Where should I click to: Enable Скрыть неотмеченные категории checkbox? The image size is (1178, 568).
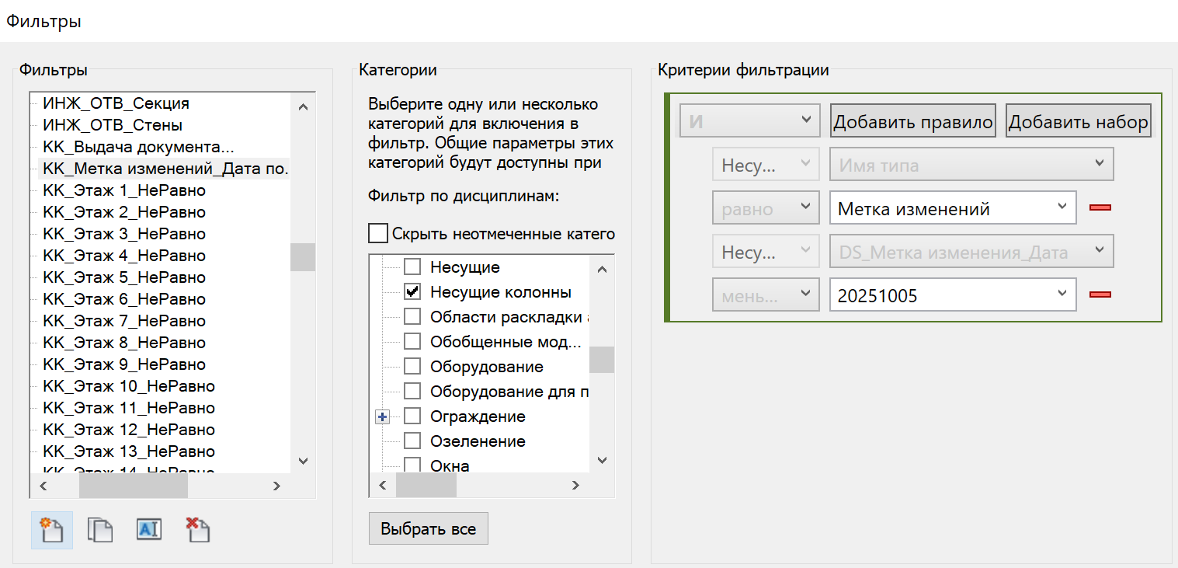click(x=377, y=233)
